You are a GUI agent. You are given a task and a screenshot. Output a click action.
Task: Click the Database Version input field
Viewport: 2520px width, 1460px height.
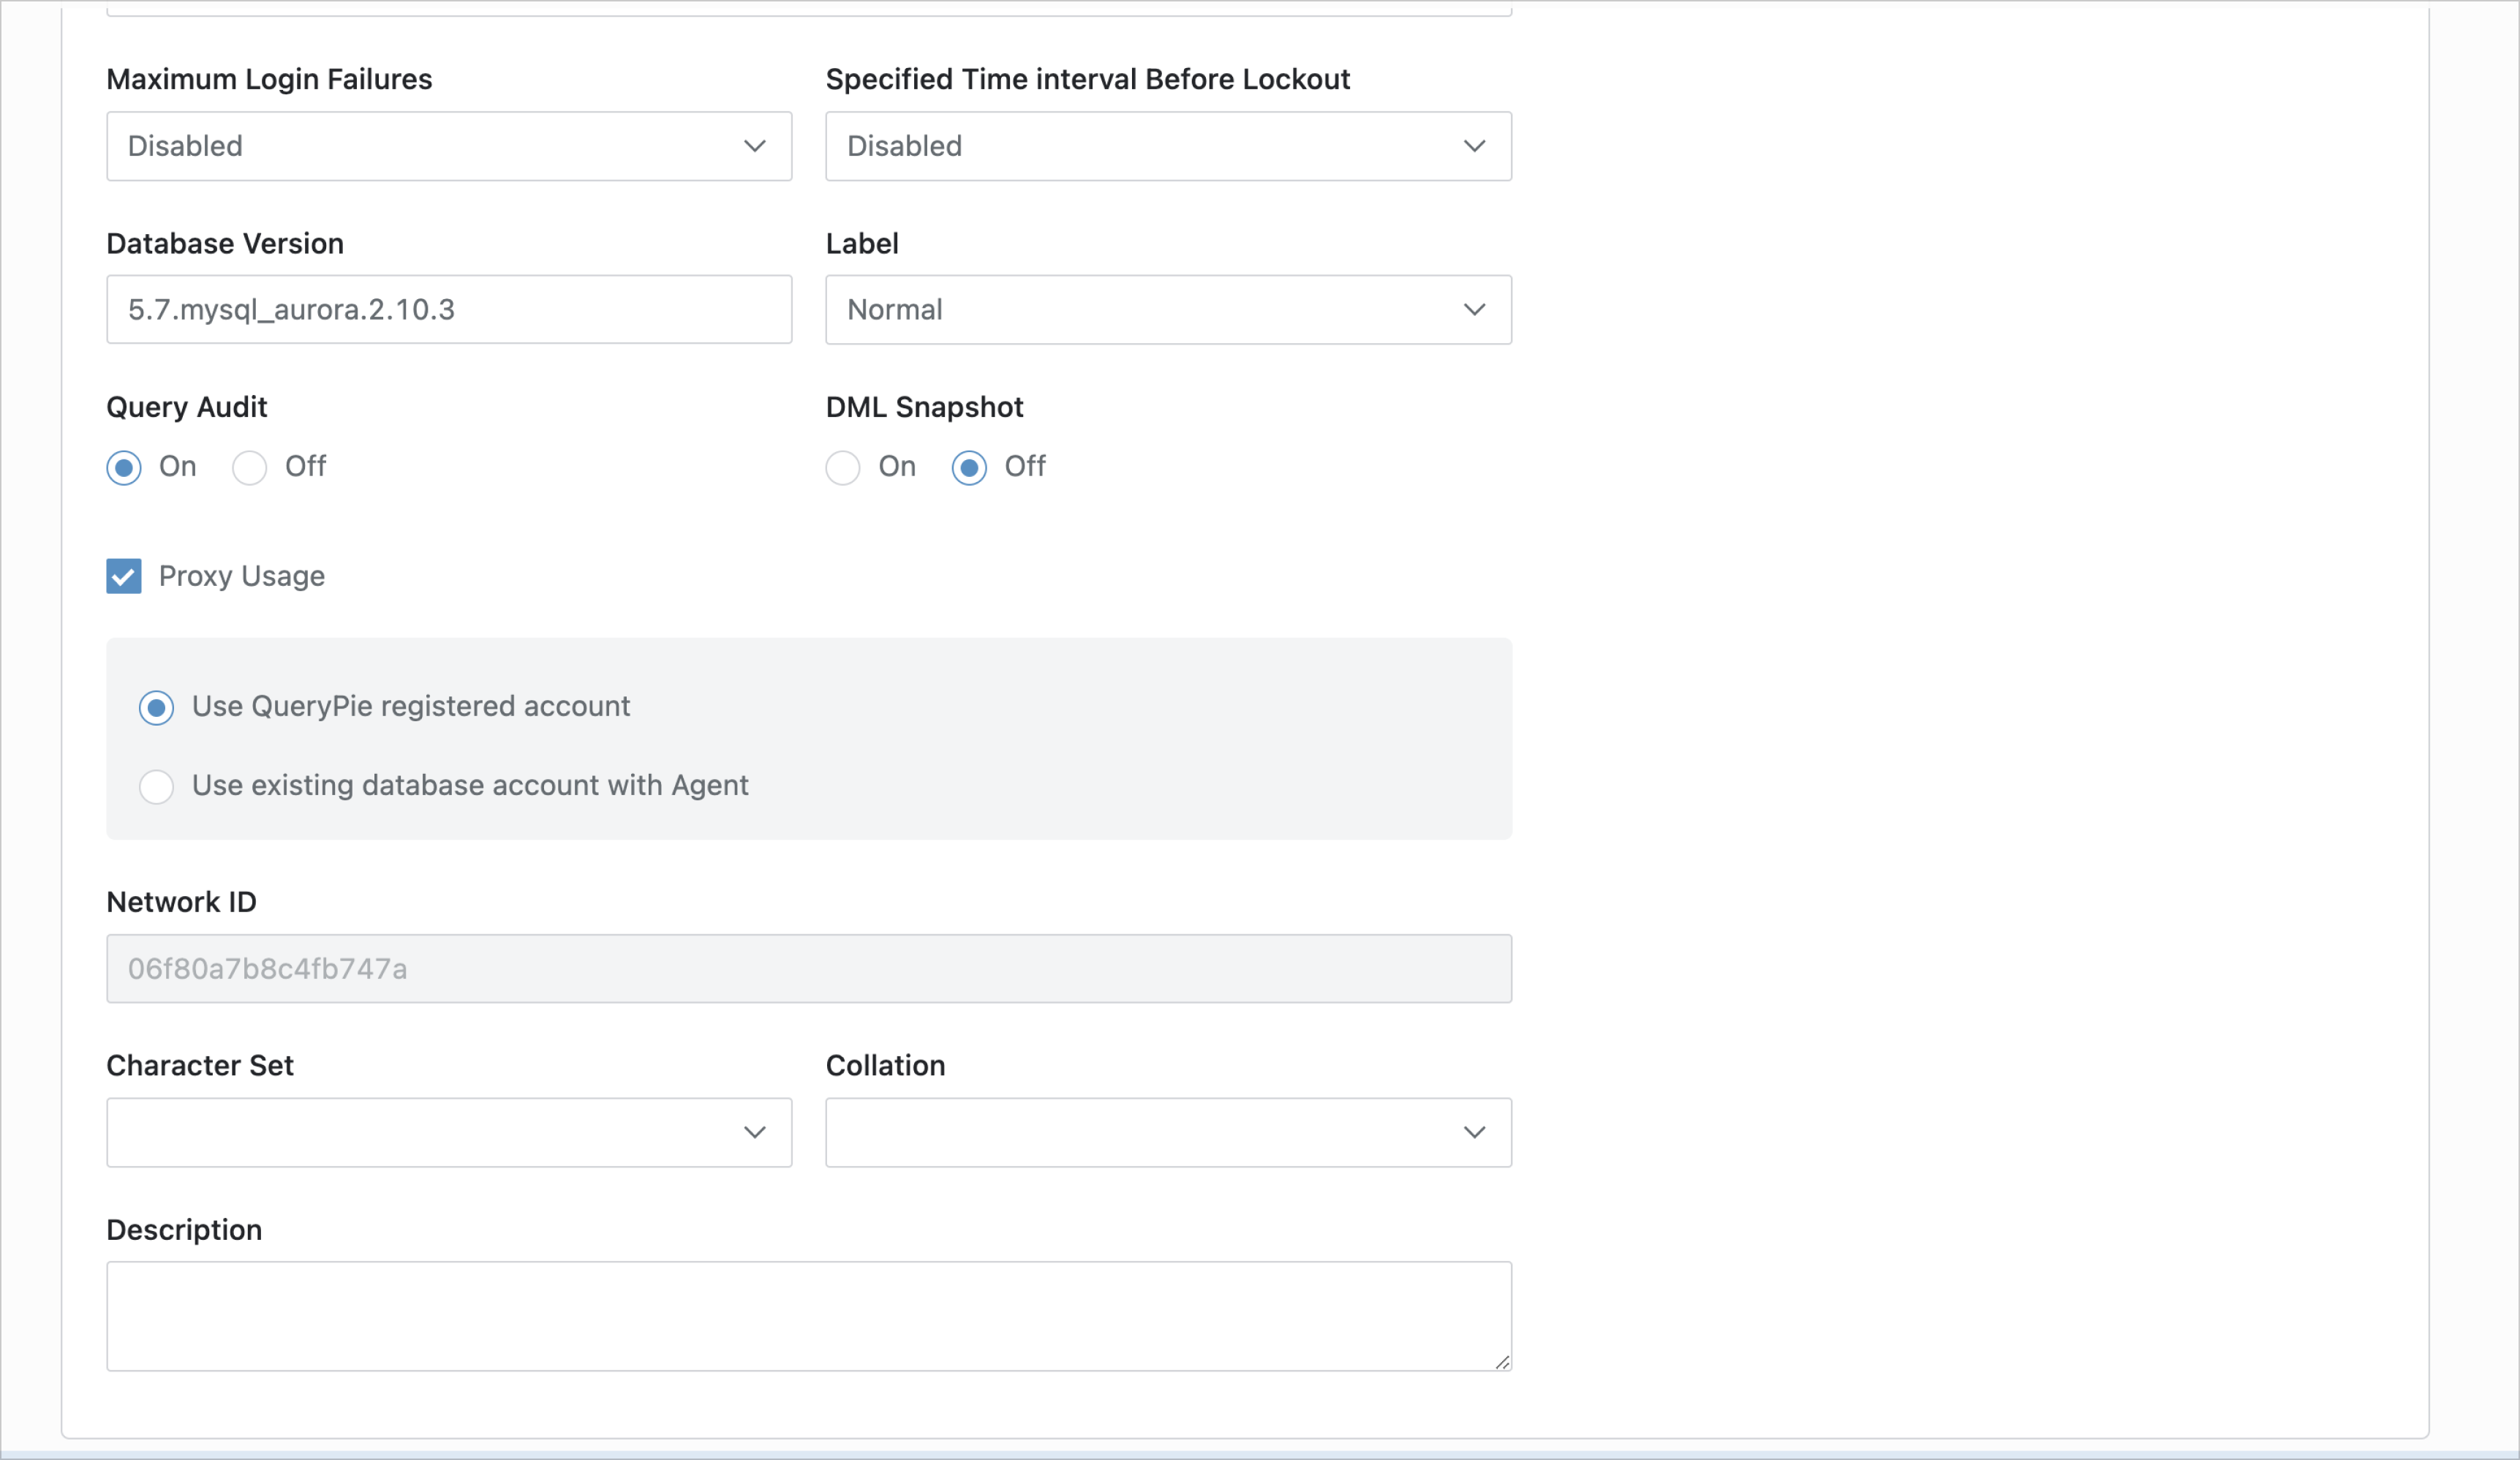[x=449, y=310]
